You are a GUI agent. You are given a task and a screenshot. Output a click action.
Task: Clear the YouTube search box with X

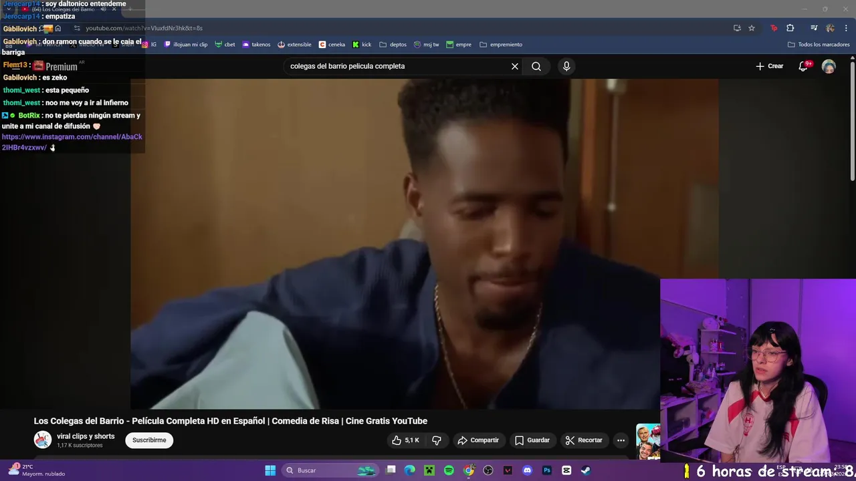515,66
